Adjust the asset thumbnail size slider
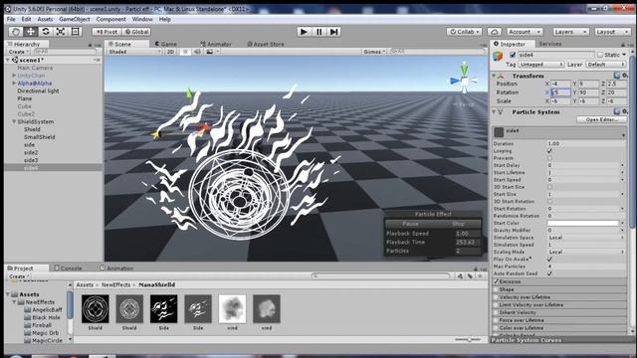637x358 pixels. 468,339
